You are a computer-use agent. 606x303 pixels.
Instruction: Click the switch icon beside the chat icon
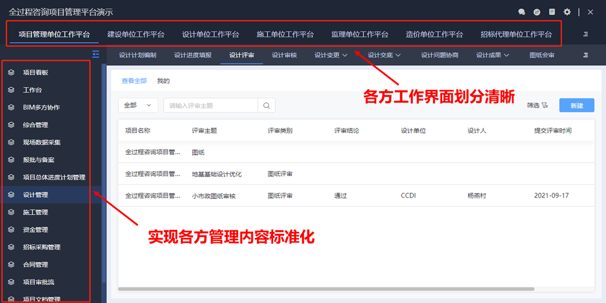coord(537,12)
